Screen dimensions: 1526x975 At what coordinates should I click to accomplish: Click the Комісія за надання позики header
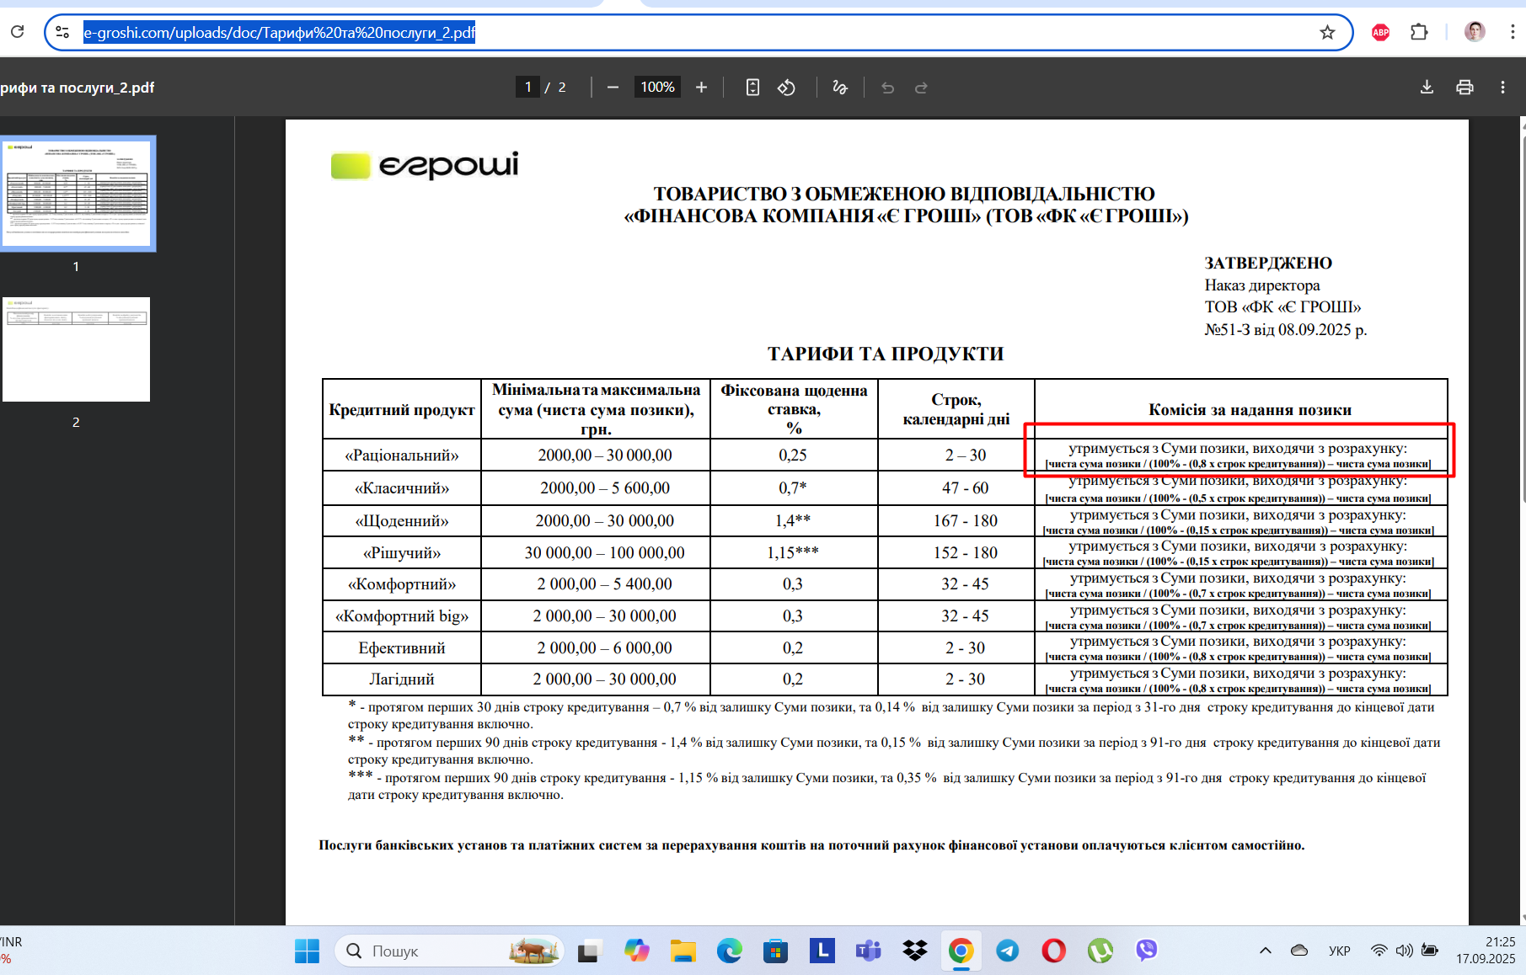[1250, 409]
